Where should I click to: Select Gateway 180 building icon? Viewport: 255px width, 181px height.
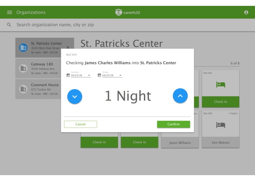[x=23, y=69]
